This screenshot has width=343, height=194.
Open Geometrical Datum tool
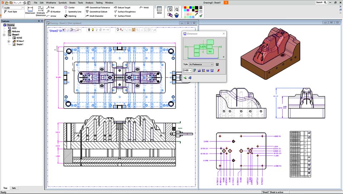[x=96, y=11]
